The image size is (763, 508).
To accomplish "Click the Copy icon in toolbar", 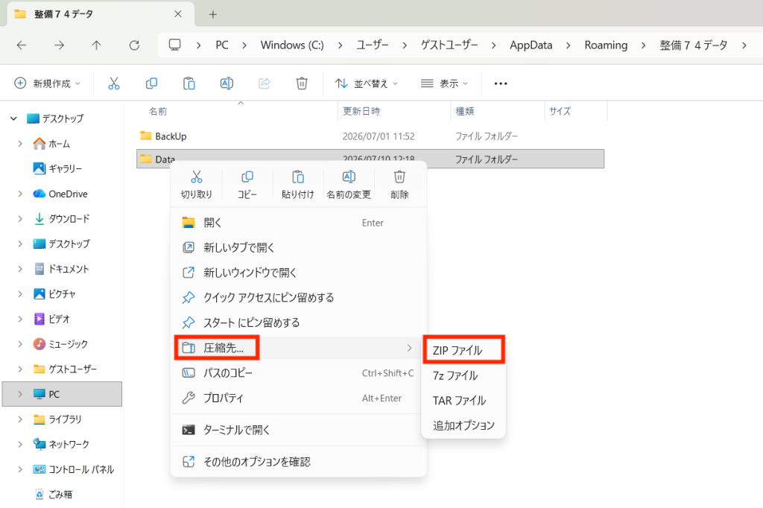I will click(x=151, y=83).
